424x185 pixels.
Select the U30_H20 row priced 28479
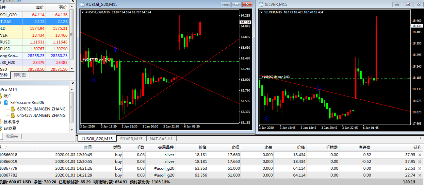(x=35, y=62)
